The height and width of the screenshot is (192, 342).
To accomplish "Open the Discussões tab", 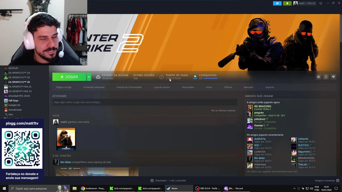I will pyautogui.click(x=188, y=87).
